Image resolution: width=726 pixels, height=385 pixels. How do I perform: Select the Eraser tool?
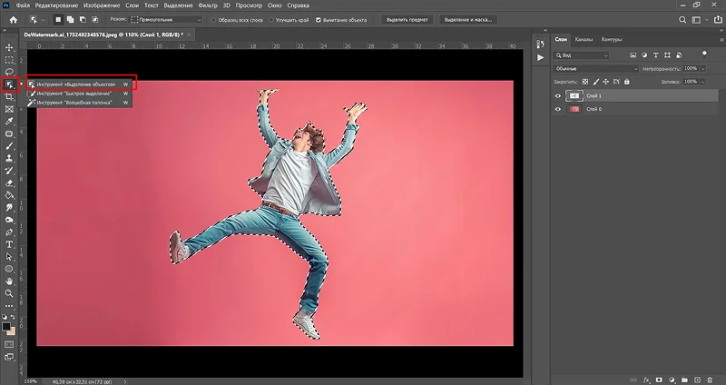(x=9, y=183)
